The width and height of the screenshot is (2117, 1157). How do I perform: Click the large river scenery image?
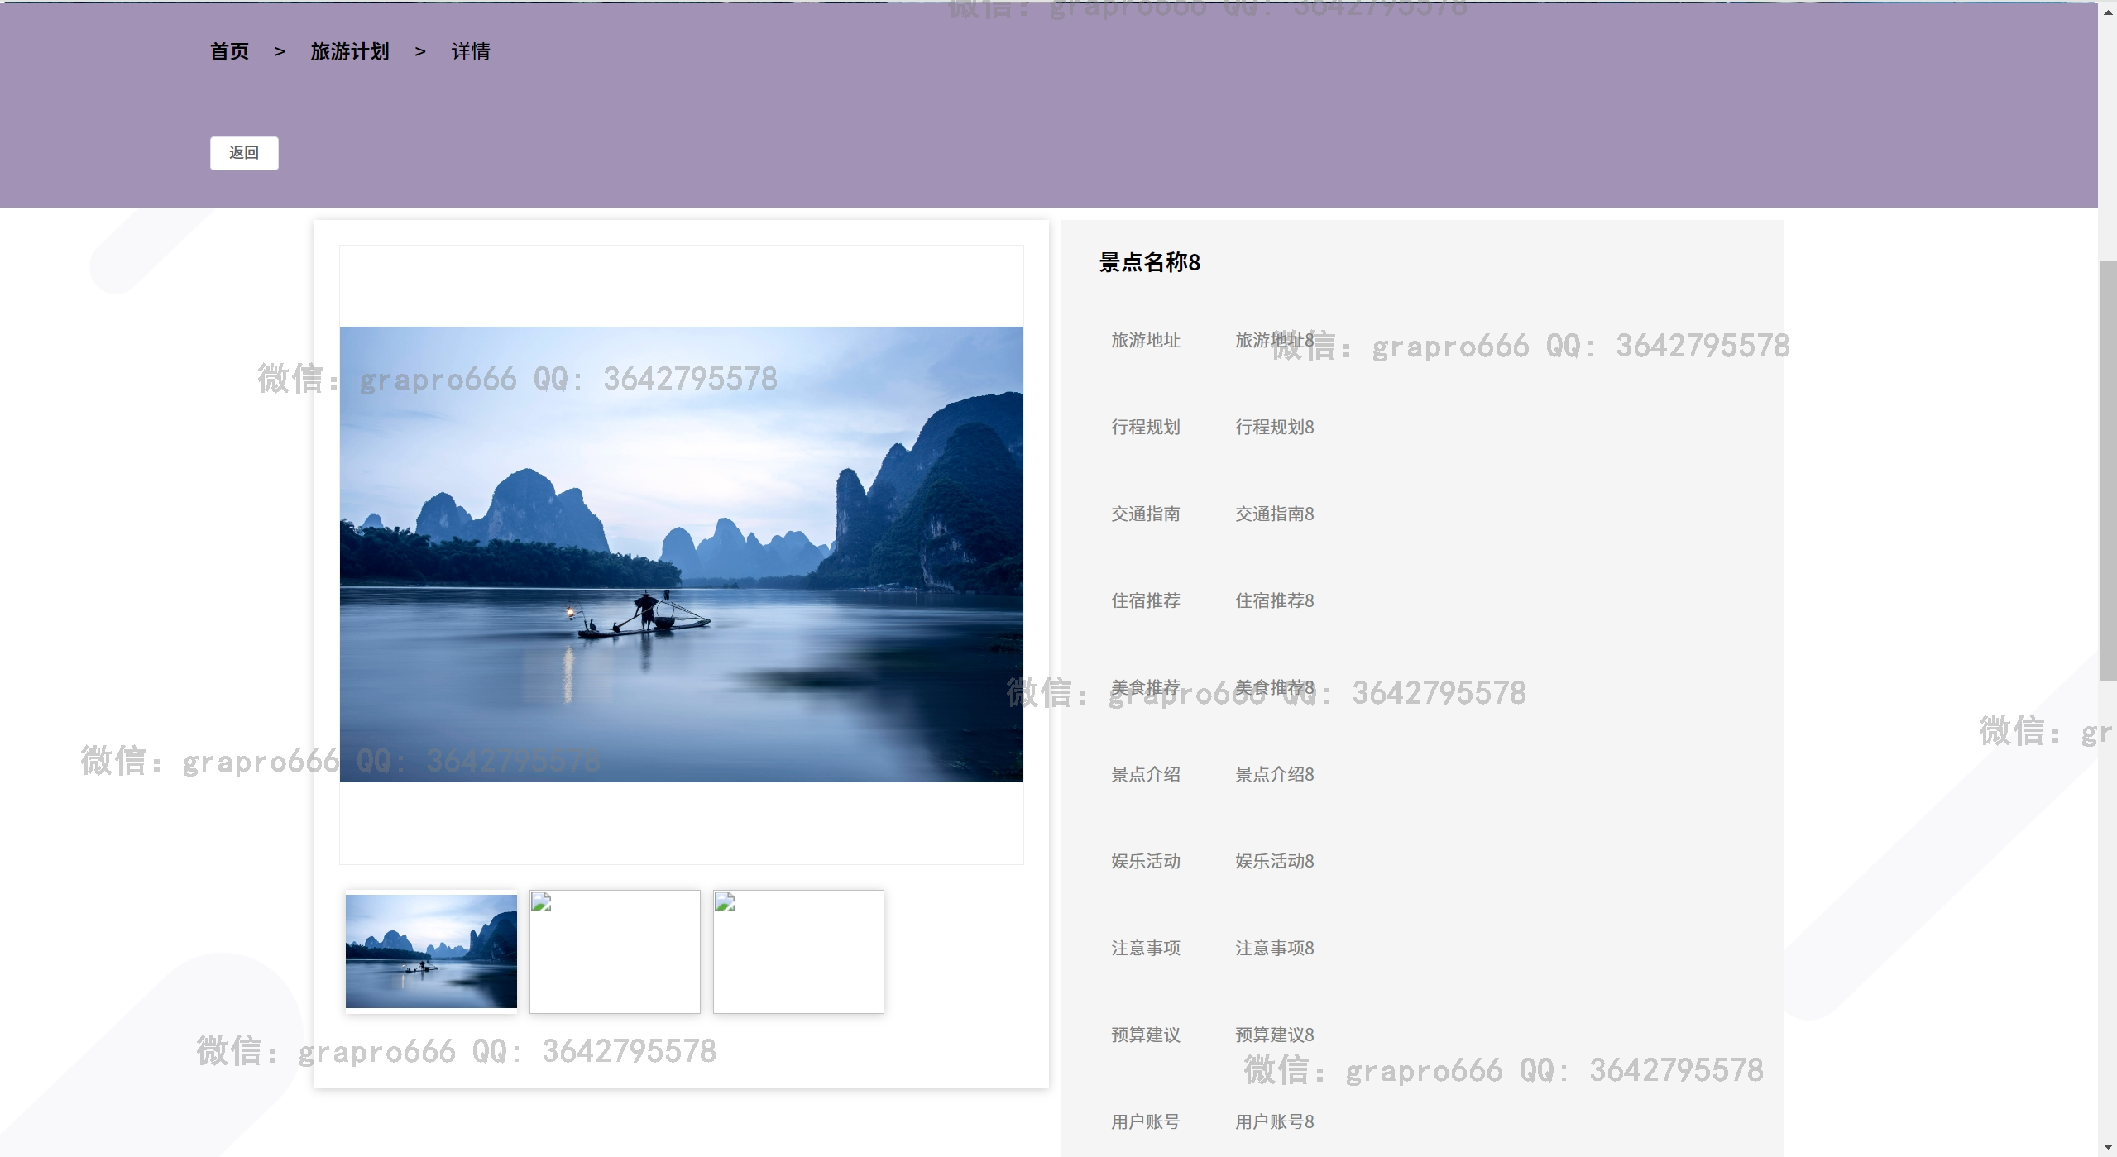[x=681, y=554]
